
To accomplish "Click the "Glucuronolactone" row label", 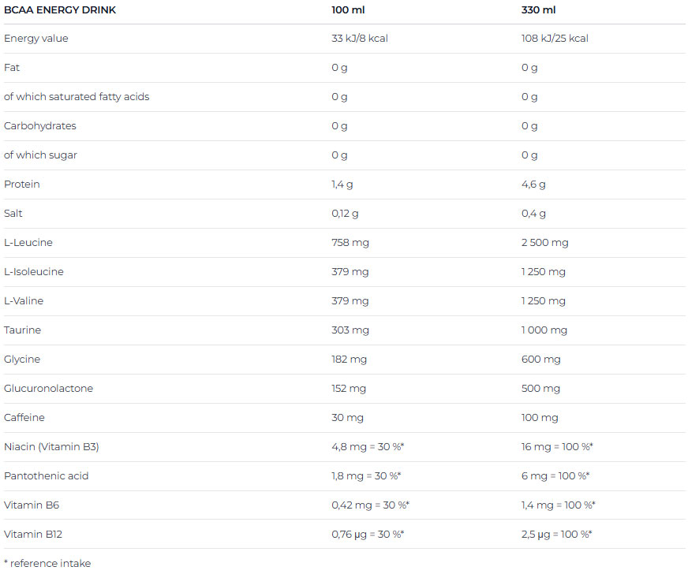I will 48,389.
